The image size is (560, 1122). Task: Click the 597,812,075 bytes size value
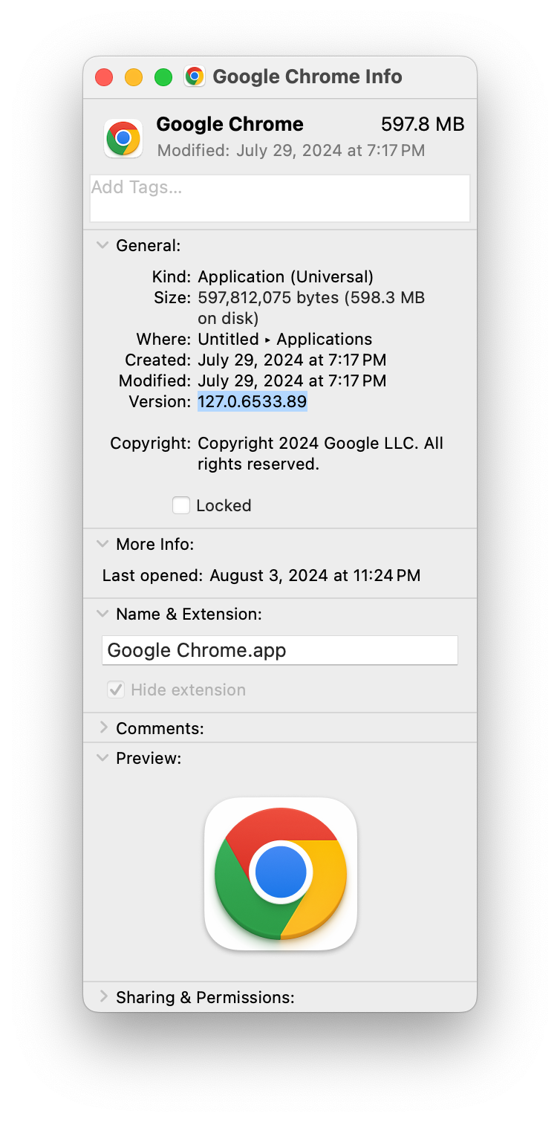pyautogui.click(x=311, y=308)
